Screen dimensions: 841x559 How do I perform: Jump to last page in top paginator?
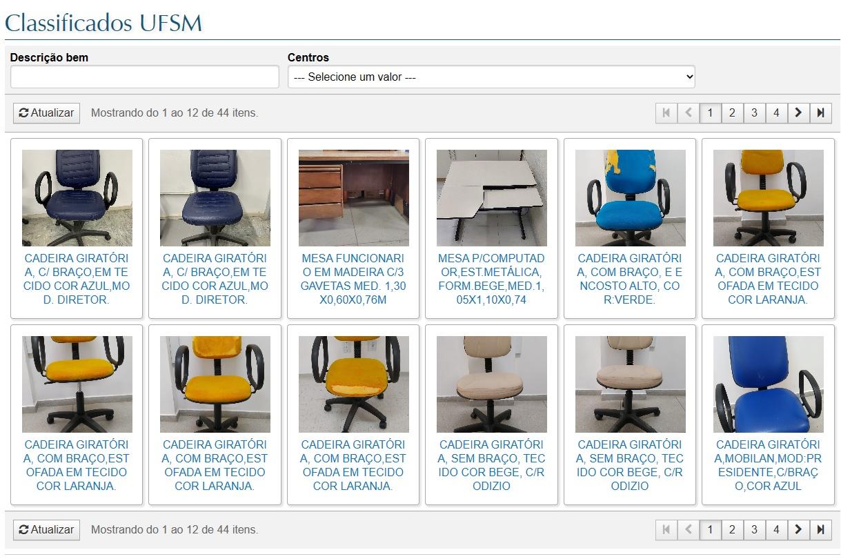[820, 112]
